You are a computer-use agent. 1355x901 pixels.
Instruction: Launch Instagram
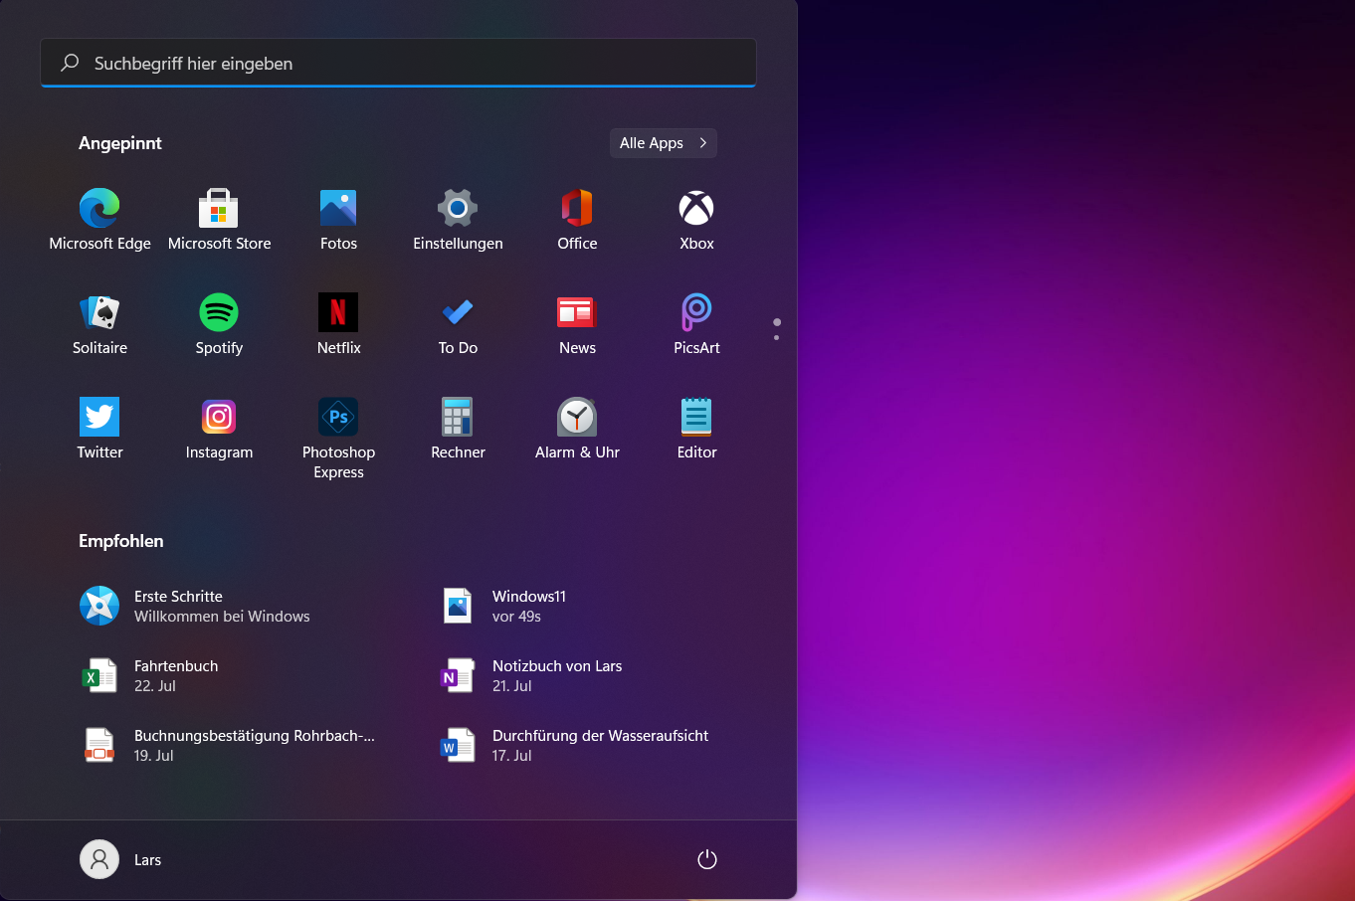tap(219, 429)
